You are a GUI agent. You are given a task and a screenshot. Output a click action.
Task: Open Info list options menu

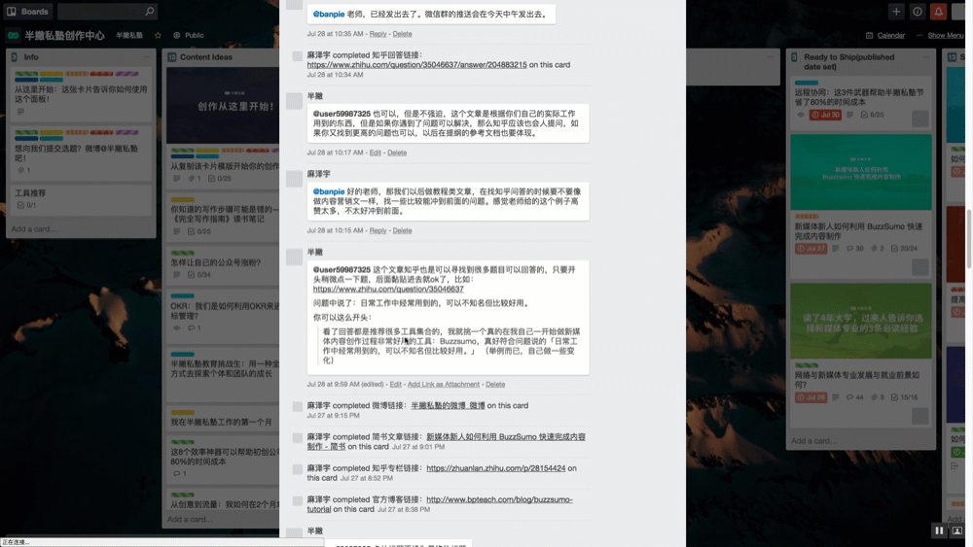148,57
